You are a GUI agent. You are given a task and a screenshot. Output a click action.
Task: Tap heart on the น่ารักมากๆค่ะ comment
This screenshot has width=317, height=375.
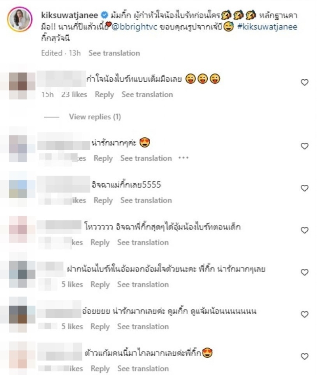(x=304, y=146)
